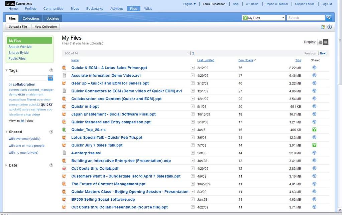This screenshot has height=215, width=342.
Task: Click file icon for Accurate information Demo Video
Action: [64, 75]
